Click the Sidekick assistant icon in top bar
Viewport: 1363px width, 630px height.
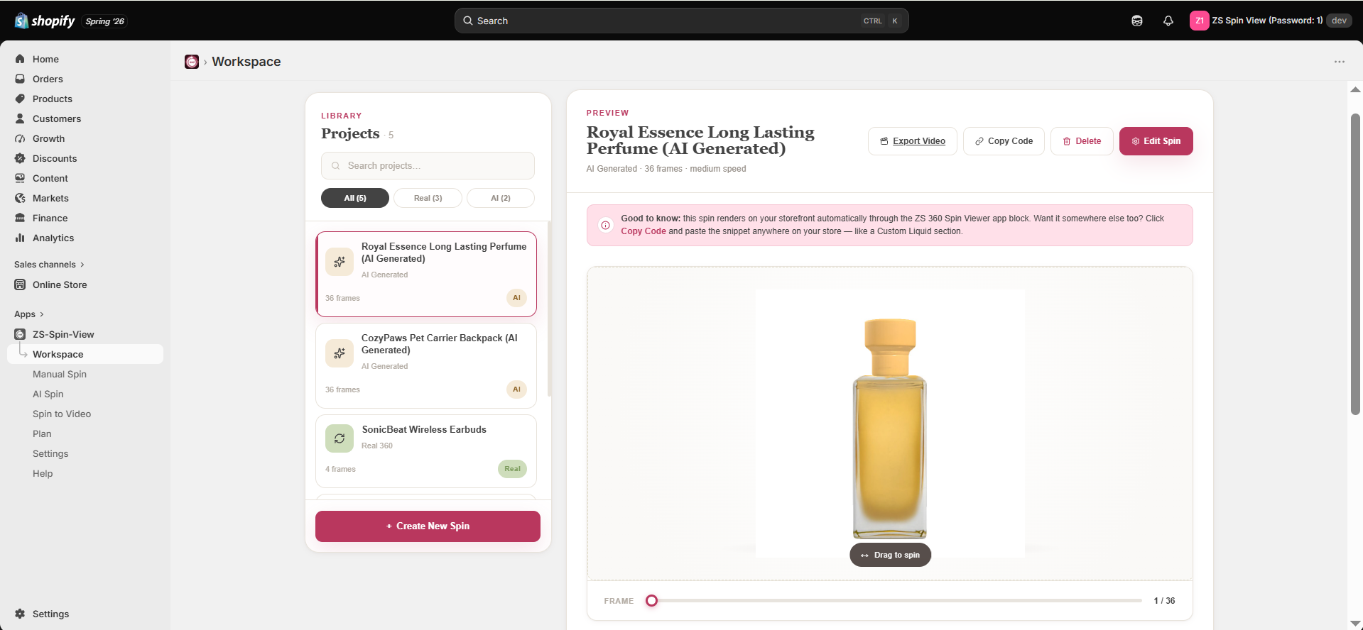point(1137,21)
